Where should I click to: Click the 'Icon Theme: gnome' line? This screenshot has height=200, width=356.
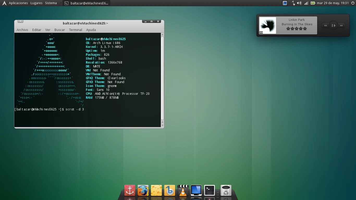(101, 86)
